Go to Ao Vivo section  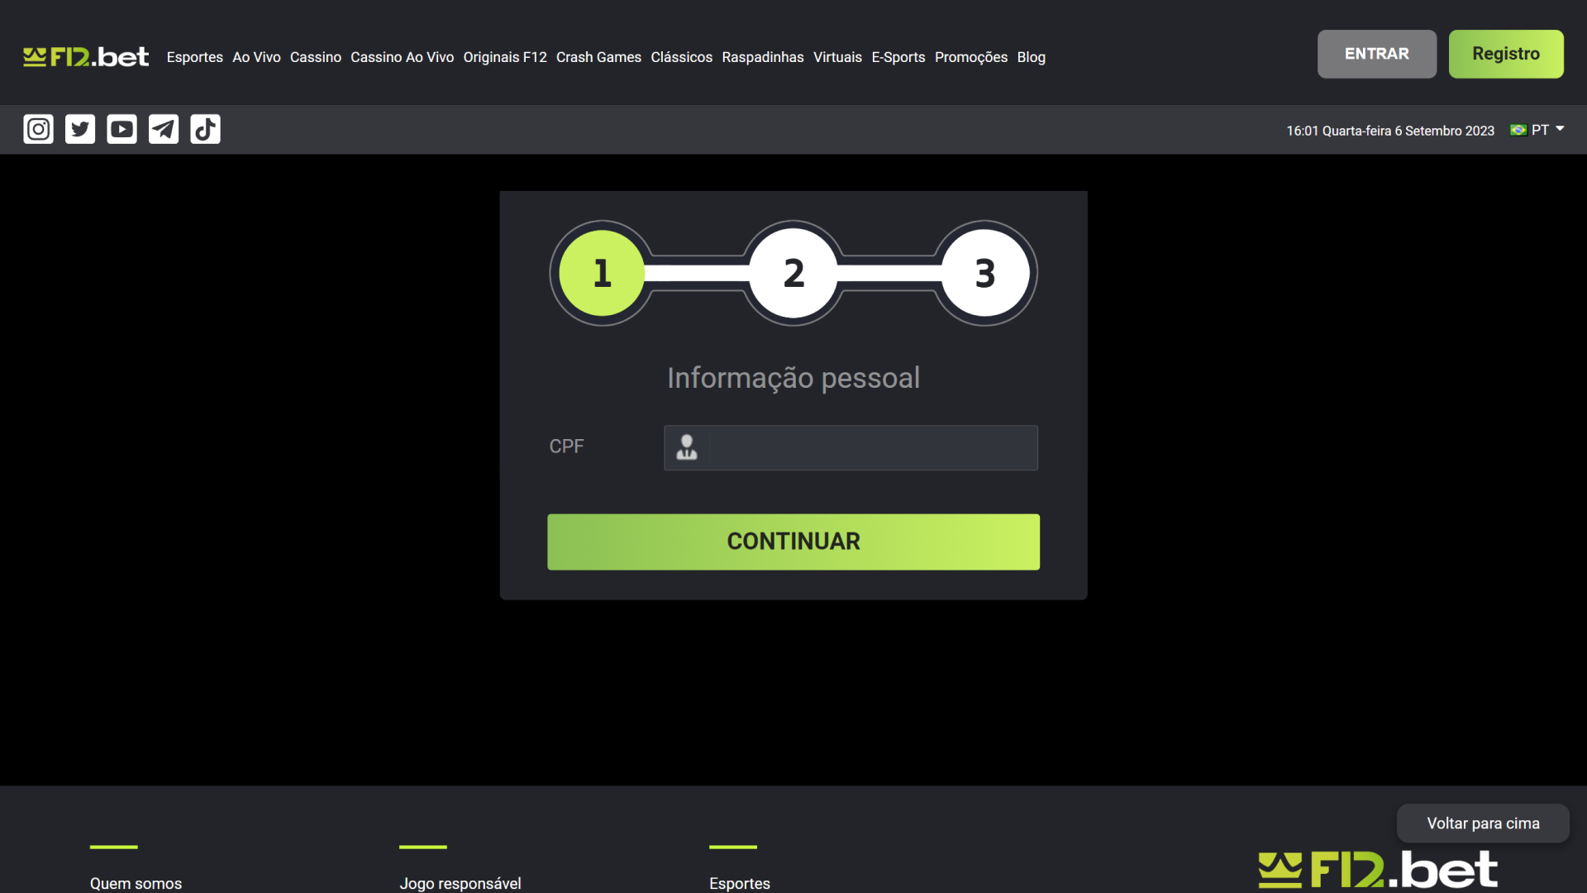256,57
